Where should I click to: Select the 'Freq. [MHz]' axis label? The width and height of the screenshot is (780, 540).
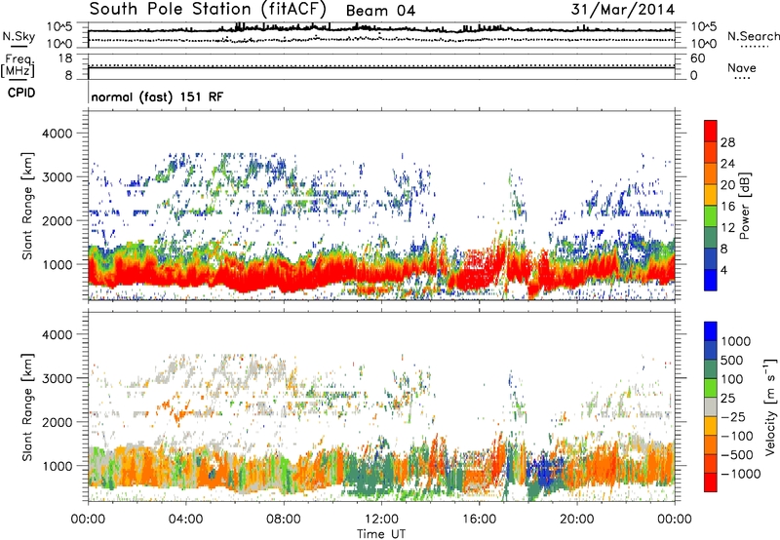(18, 65)
